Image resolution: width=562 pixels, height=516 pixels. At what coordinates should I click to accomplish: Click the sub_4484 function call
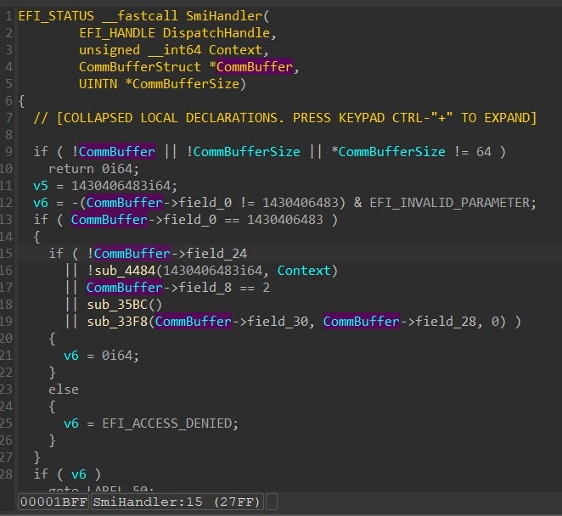[x=121, y=271]
